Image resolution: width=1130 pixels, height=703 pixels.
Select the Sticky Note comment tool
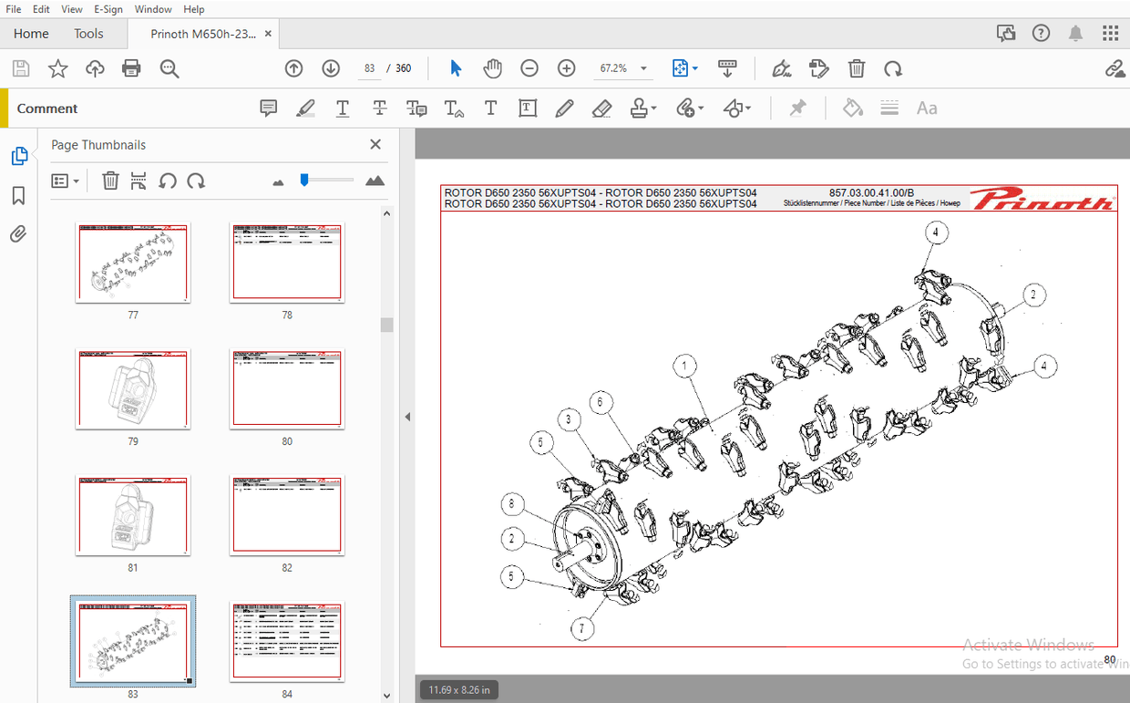(x=268, y=108)
